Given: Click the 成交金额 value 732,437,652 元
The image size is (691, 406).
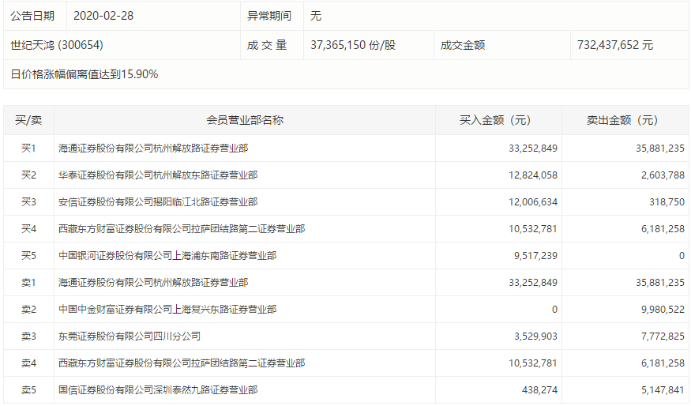Looking at the screenshot, I should click(615, 45).
